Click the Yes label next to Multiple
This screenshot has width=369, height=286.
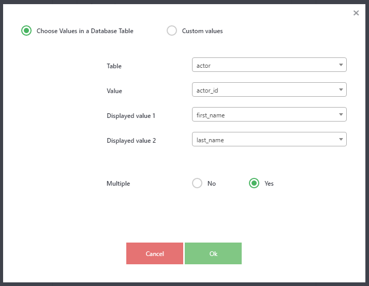point(269,184)
